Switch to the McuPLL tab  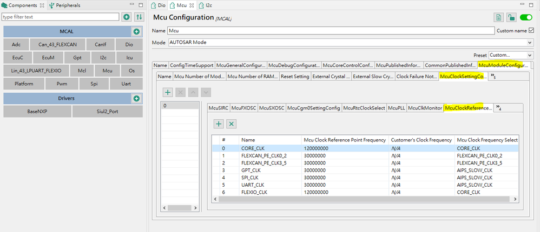(x=397, y=108)
